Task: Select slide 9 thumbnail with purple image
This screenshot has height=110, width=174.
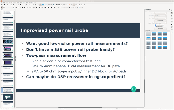Action: pos(8,62)
